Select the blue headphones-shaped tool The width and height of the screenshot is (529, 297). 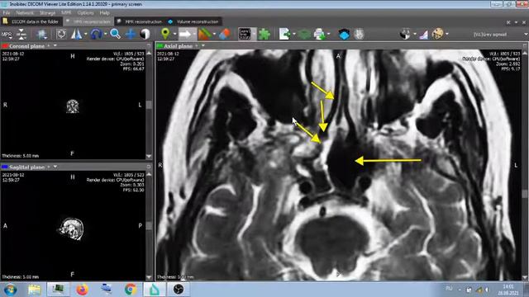pos(96,34)
